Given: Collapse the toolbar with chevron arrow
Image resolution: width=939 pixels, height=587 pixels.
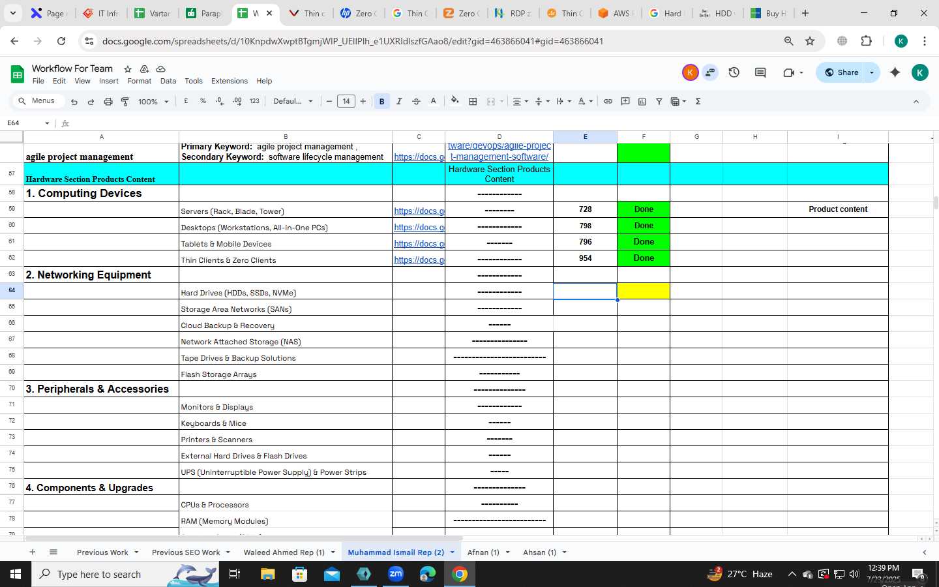Looking at the screenshot, I should click(x=916, y=102).
